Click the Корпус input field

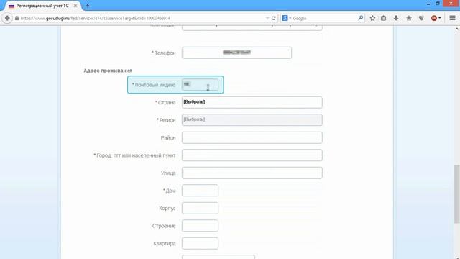click(200, 208)
